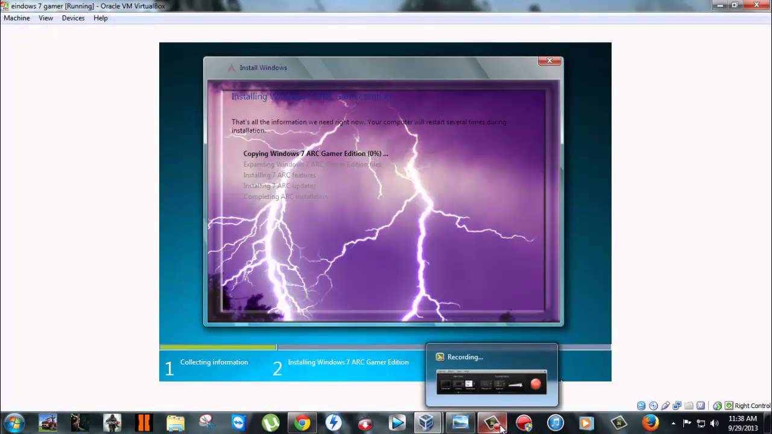Viewport: 772px width, 434px height.
Task: Open the clock showing 11:38 AM
Action: (x=742, y=423)
